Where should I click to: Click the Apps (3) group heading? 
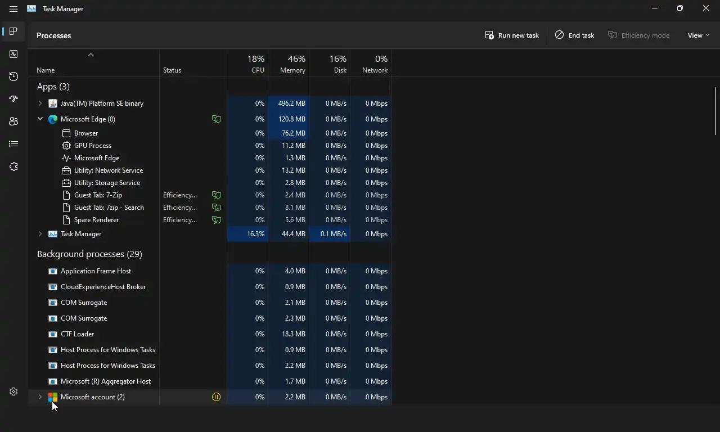pyautogui.click(x=53, y=87)
